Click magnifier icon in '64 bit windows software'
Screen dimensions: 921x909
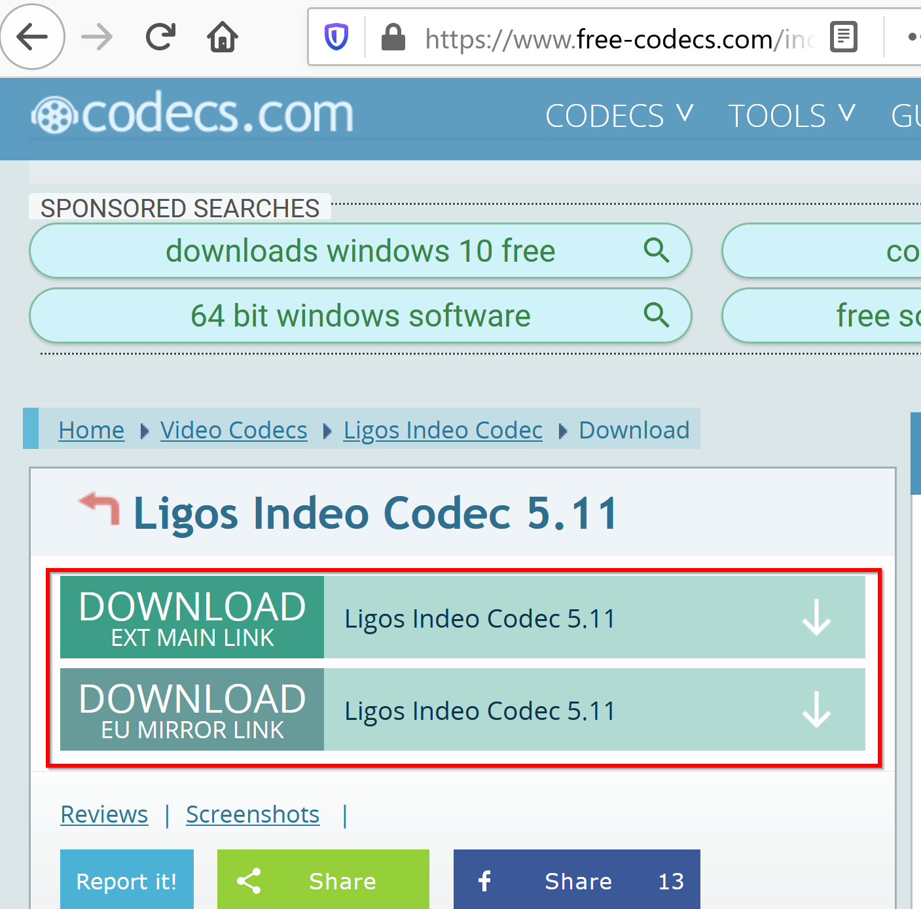coord(657,315)
